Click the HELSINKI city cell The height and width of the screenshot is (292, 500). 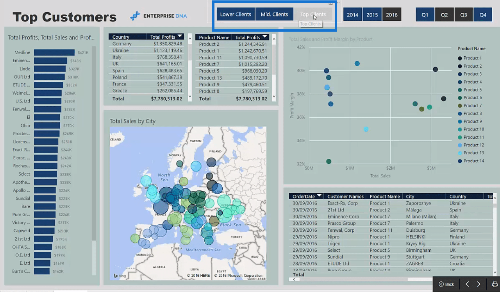[417, 237]
